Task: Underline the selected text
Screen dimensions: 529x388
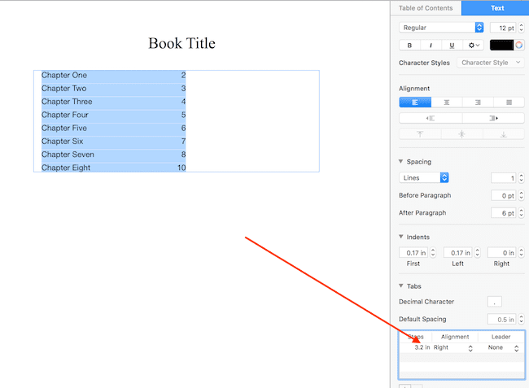Action: [452, 46]
